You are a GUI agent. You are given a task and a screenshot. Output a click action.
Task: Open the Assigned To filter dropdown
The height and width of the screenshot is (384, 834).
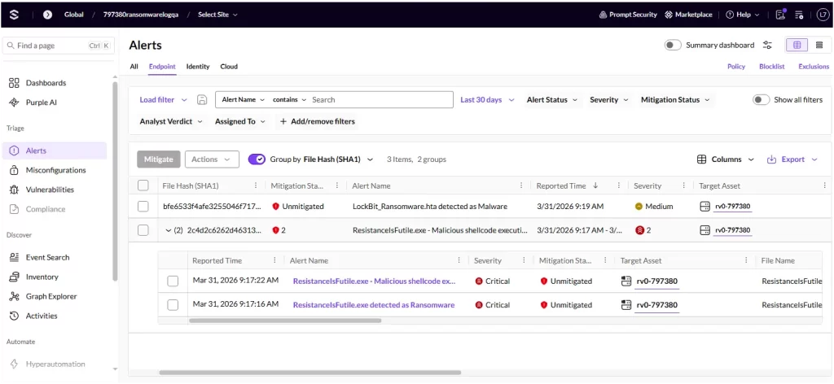click(240, 121)
